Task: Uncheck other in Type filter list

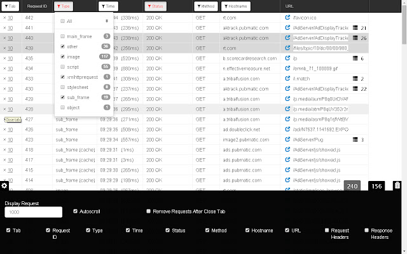Action: [62, 46]
